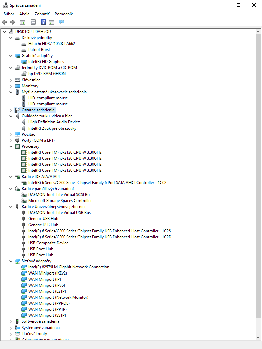The width and height of the screenshot is (262, 349).
Task: Open the Súbor menu
Action: (9, 14)
